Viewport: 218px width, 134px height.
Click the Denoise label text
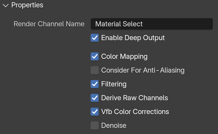pyautogui.click(x=114, y=126)
